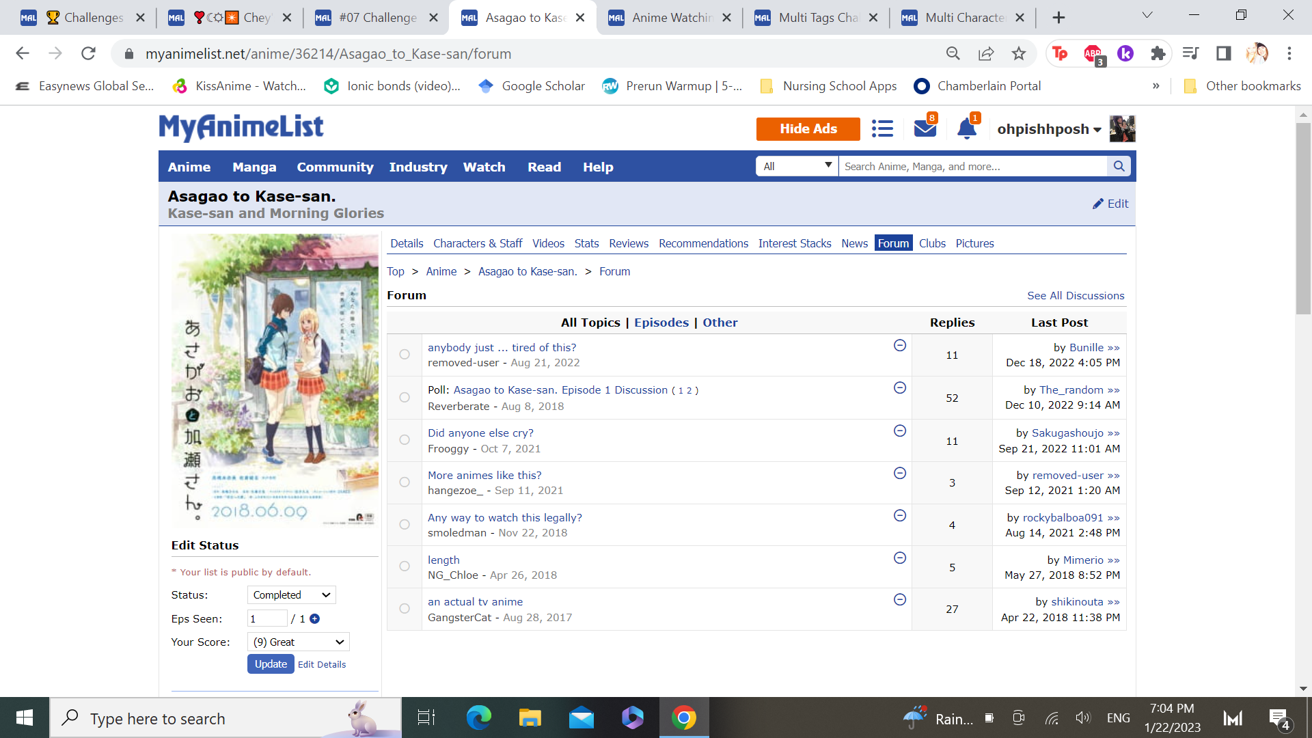This screenshot has width=1312, height=738.
Task: Click minus icon on 'Did anyone else cry?' row
Action: [900, 431]
